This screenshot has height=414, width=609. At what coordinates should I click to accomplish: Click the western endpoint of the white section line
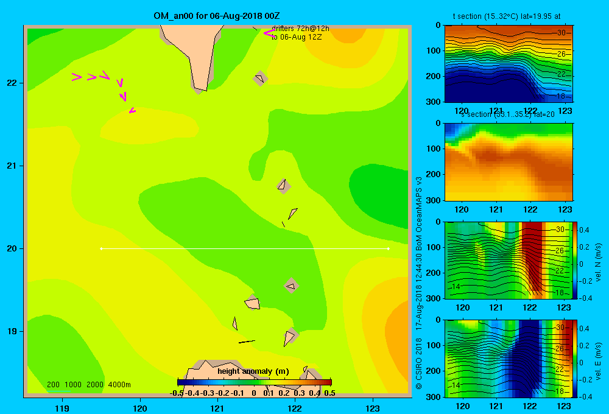pyautogui.click(x=101, y=248)
